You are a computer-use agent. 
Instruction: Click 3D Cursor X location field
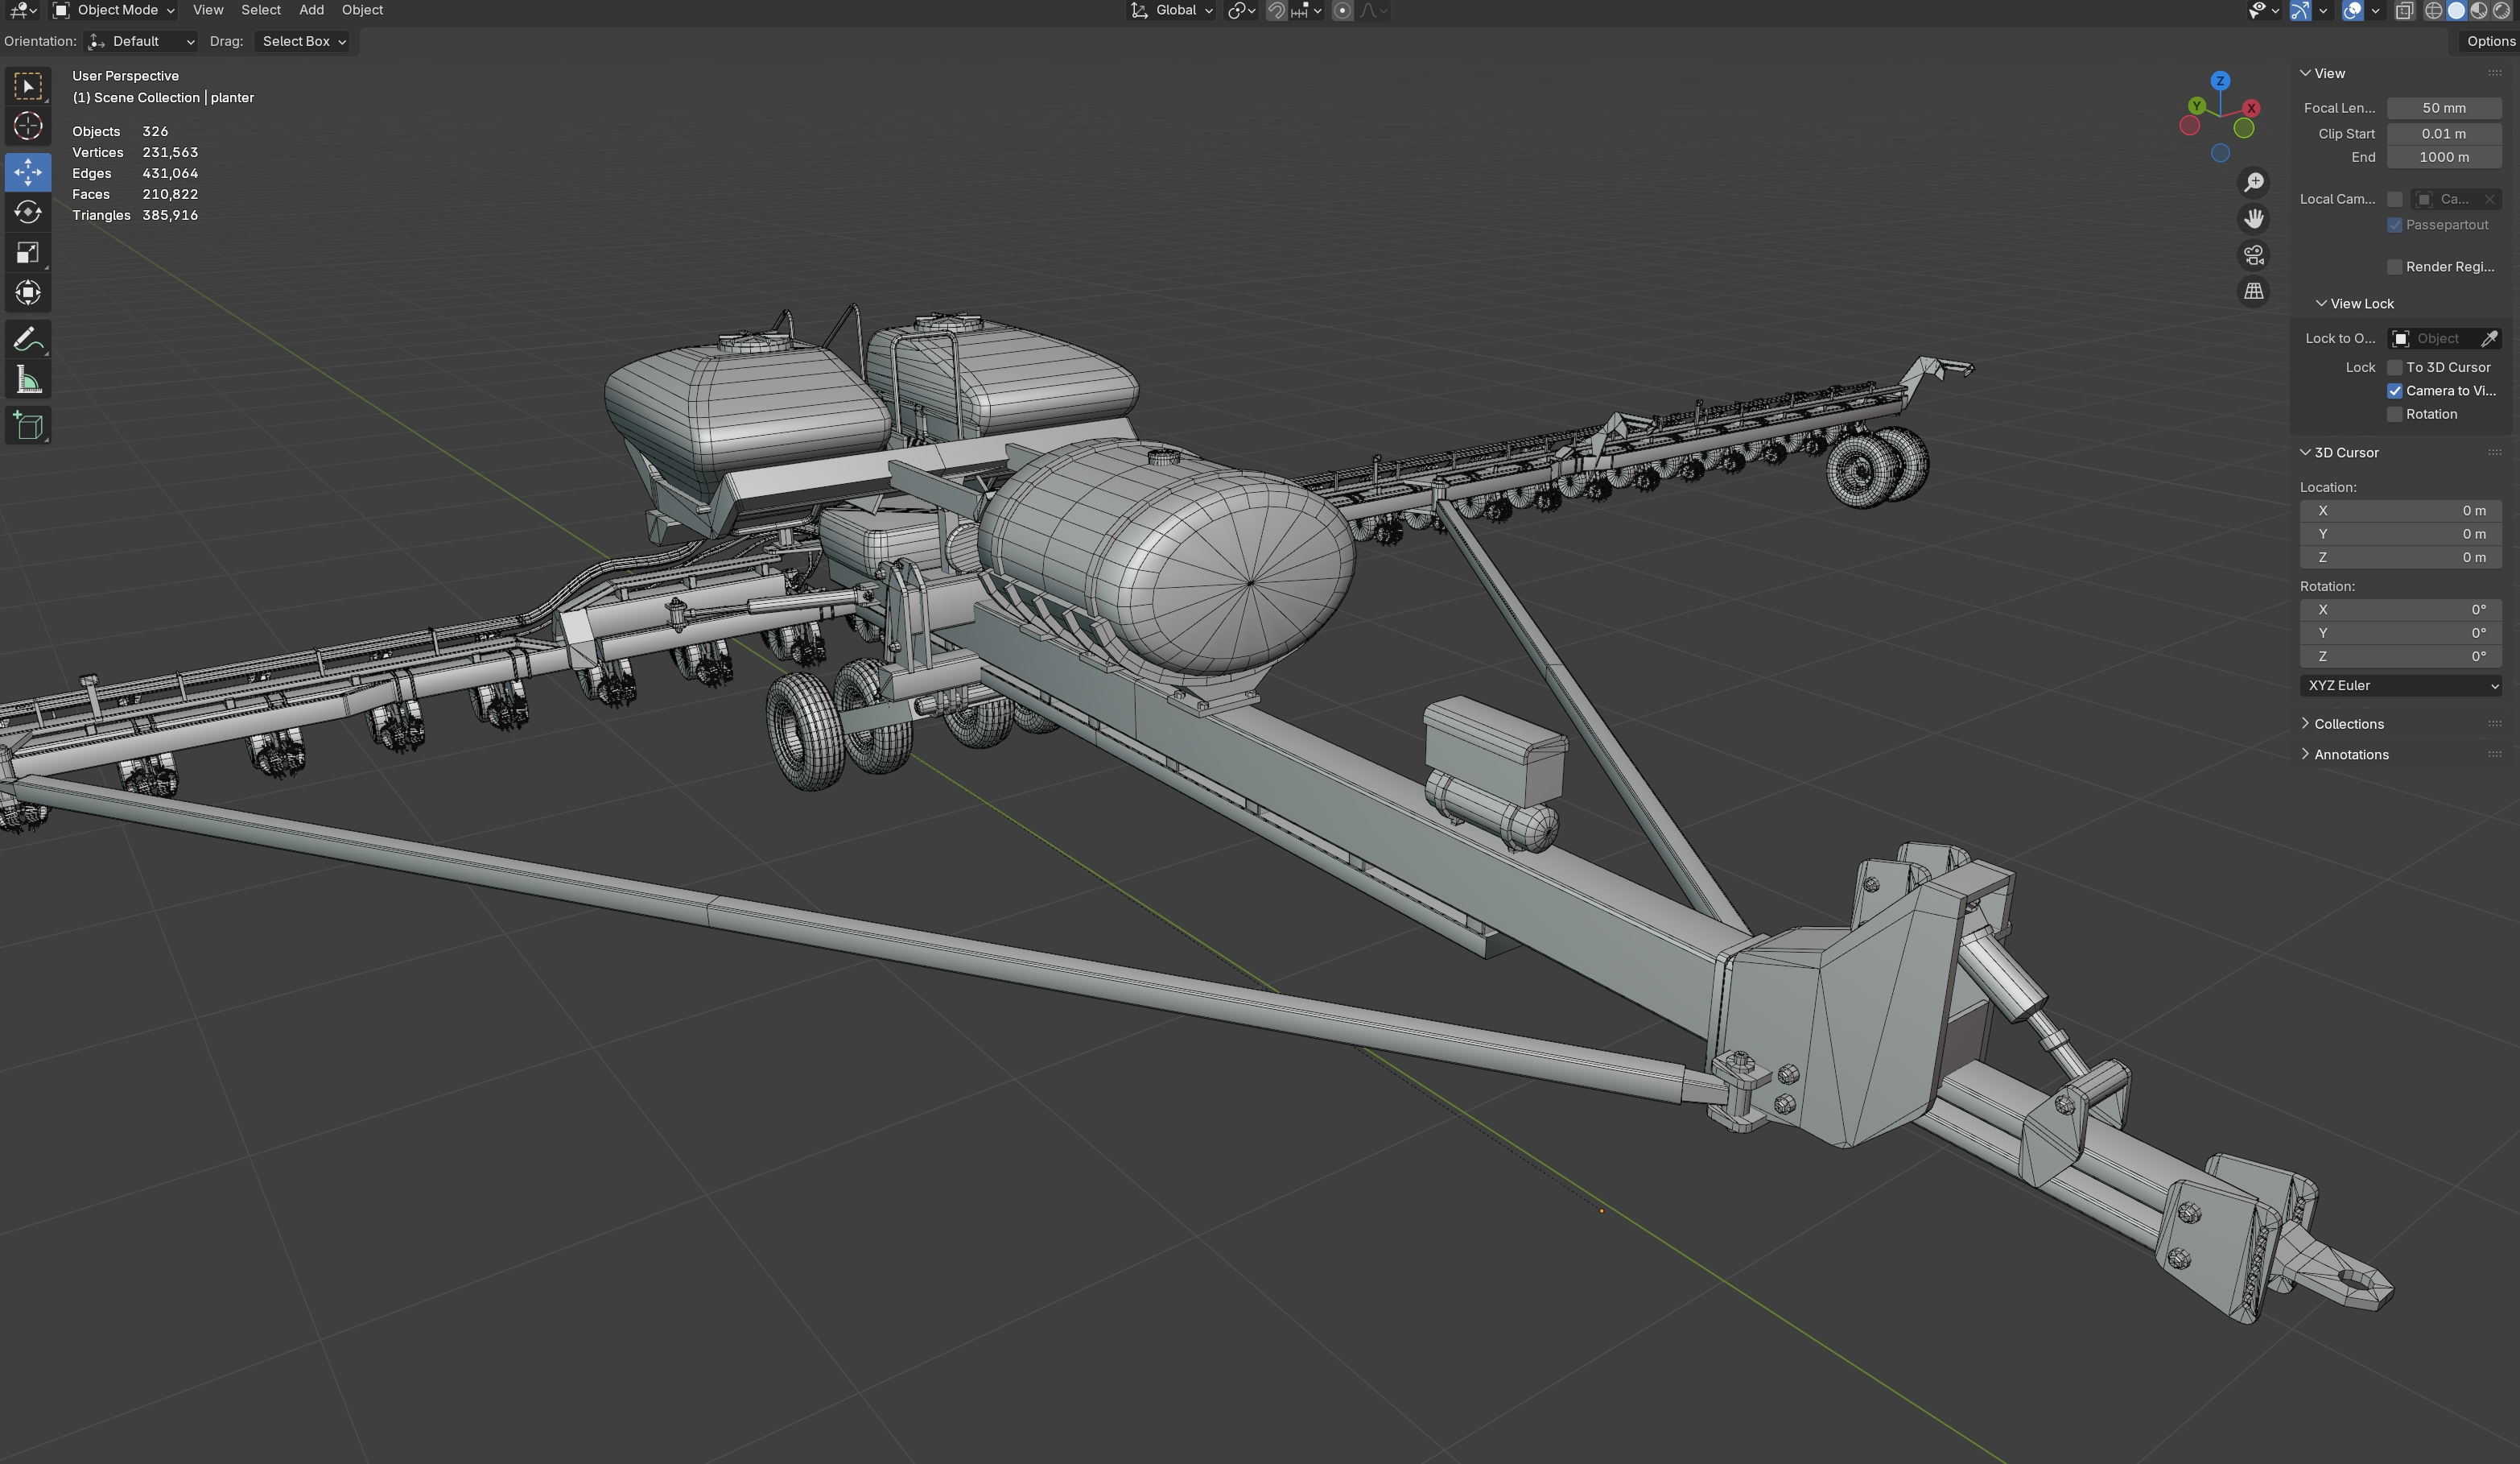click(2400, 511)
